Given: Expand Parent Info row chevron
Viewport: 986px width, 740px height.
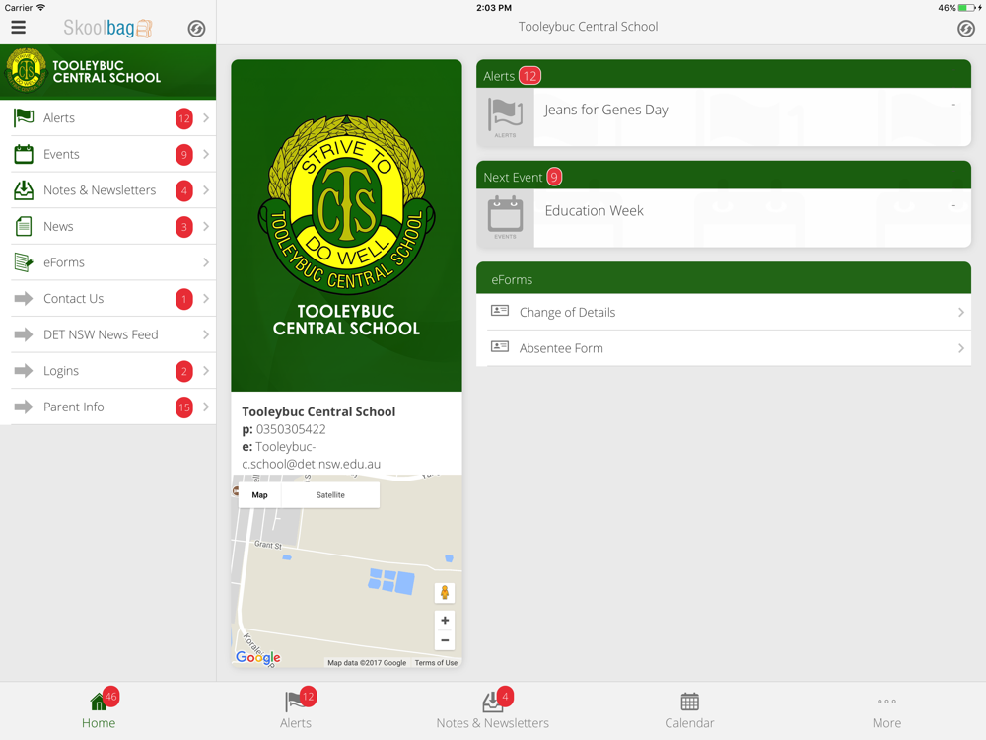Looking at the screenshot, I should tap(206, 407).
